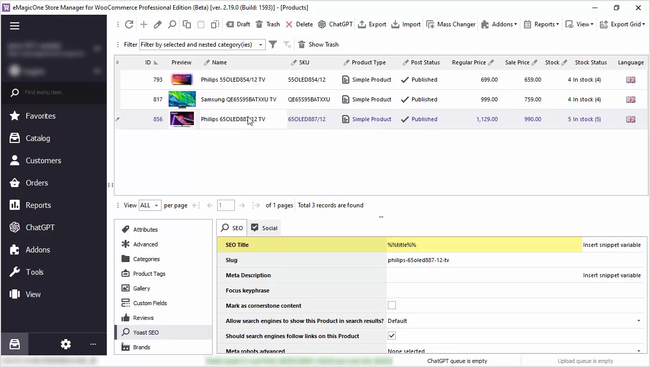Click the Refresh icon in the toolbar

[129, 24]
